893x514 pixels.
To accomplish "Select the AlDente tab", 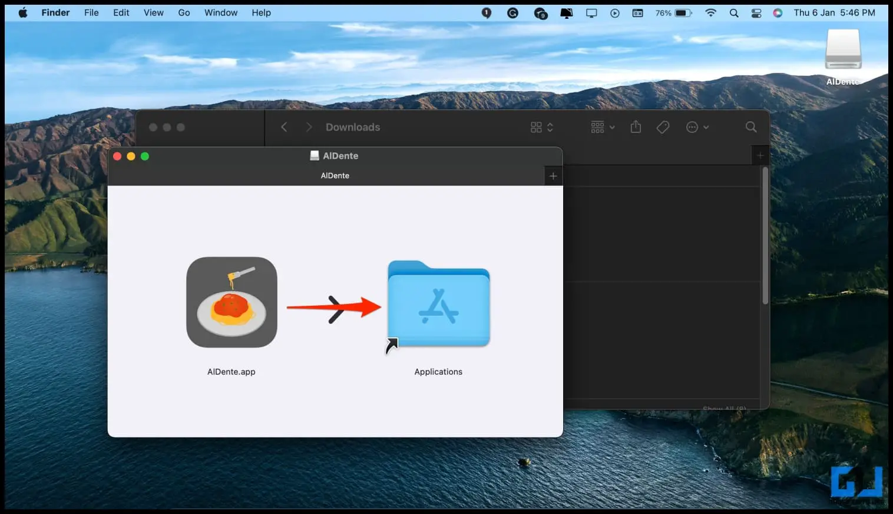I will pos(326,176).
